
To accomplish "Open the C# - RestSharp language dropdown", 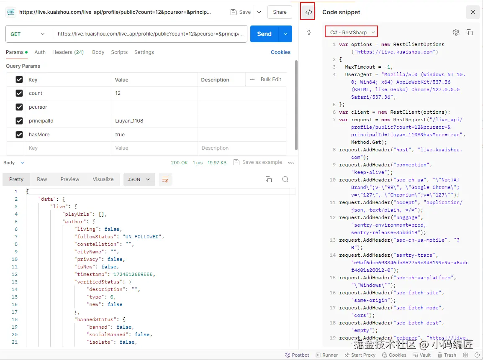I will click(352, 32).
